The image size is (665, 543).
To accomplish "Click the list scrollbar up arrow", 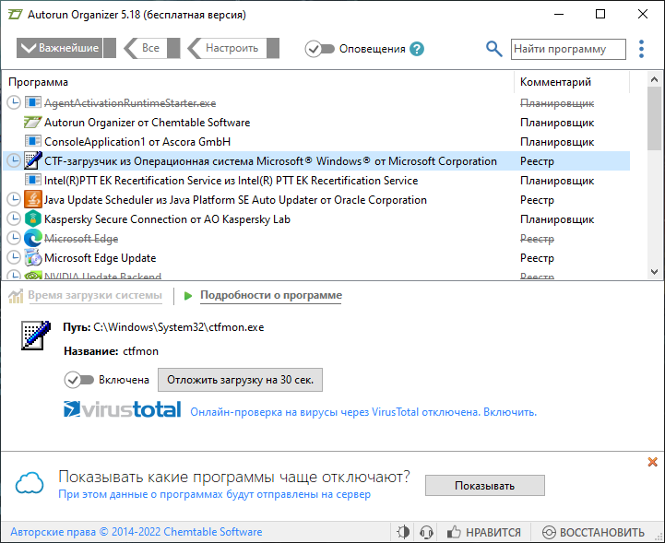I will pos(654,79).
